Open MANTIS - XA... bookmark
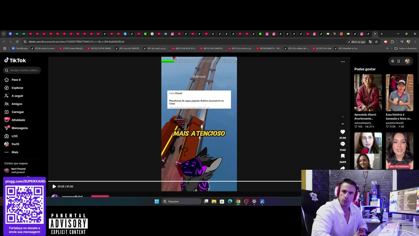 268,49
